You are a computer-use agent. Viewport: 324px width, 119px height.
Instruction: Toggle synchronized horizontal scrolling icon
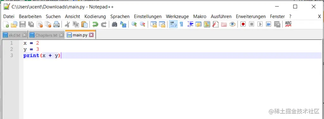162,24
